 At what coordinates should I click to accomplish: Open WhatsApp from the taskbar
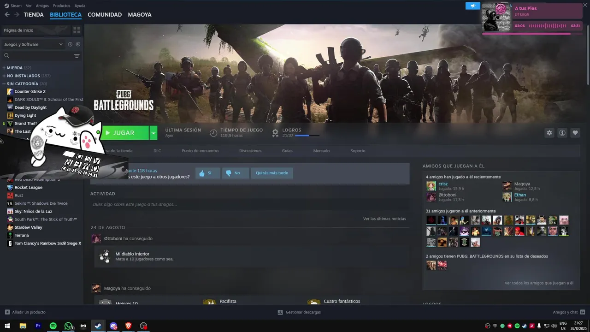(x=68, y=326)
